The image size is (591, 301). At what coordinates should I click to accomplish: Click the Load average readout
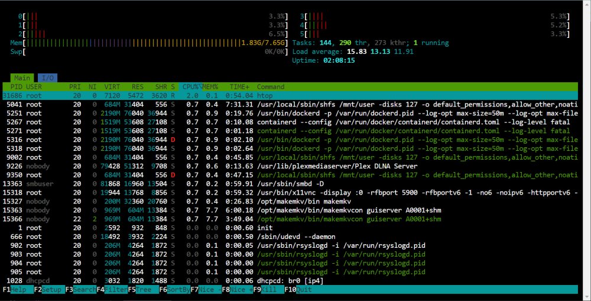(x=353, y=51)
